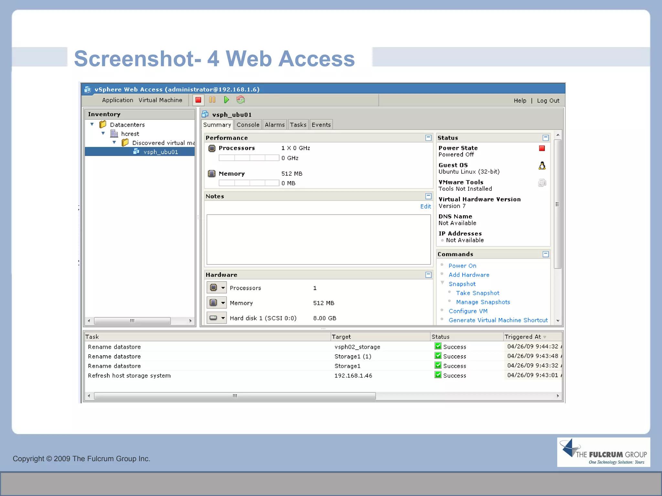The height and width of the screenshot is (496, 662).
Task: Click the vSphere Web Access title bar icon
Action: pyautogui.click(x=87, y=89)
